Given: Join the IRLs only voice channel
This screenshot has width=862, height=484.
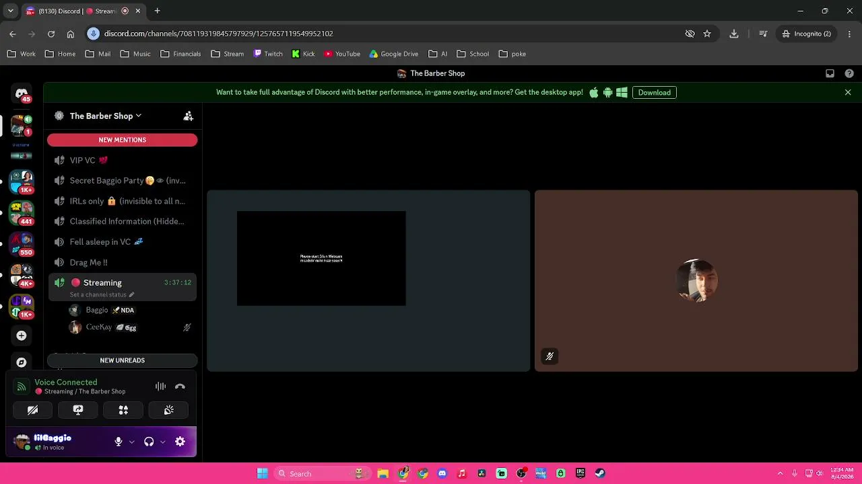Looking at the screenshot, I should [x=122, y=201].
